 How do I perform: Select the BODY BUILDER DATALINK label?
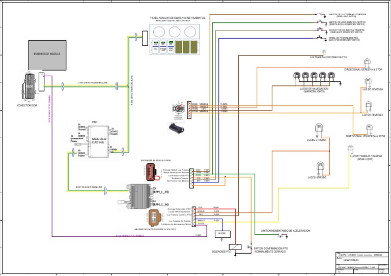[x=89, y=187]
